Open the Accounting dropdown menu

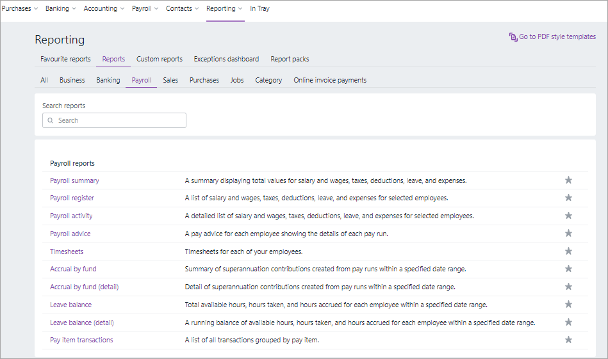point(104,9)
